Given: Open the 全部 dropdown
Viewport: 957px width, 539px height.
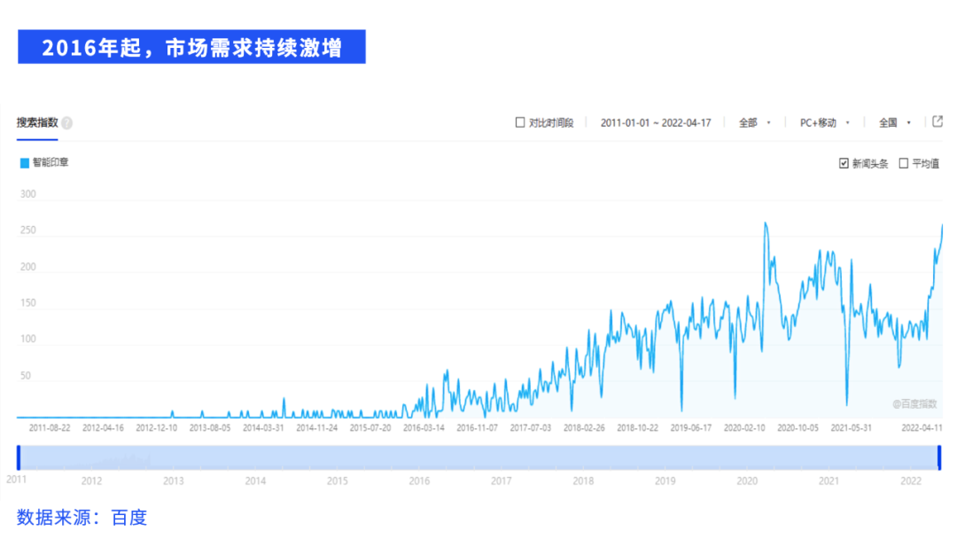Looking at the screenshot, I should pyautogui.click(x=755, y=123).
